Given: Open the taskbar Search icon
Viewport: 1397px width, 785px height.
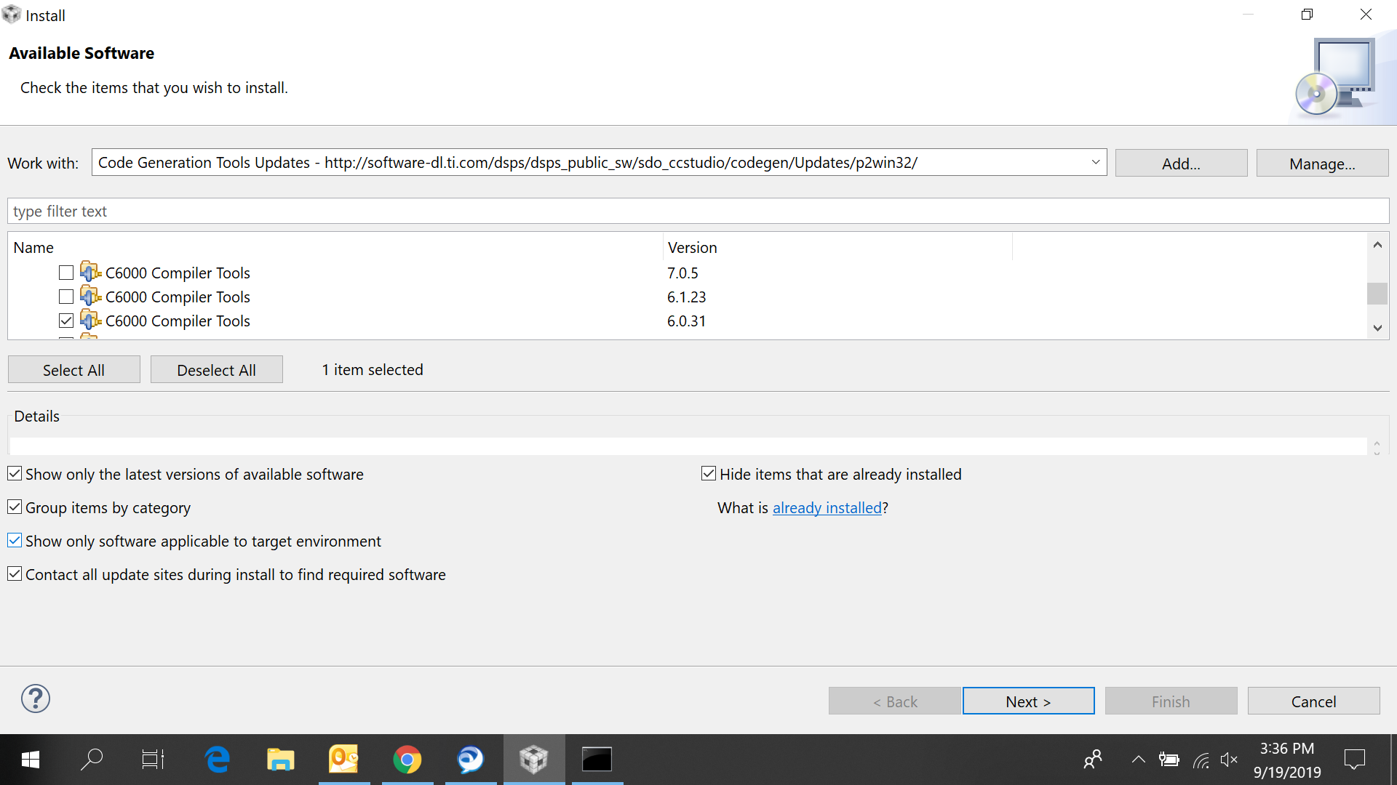Looking at the screenshot, I should 92,760.
